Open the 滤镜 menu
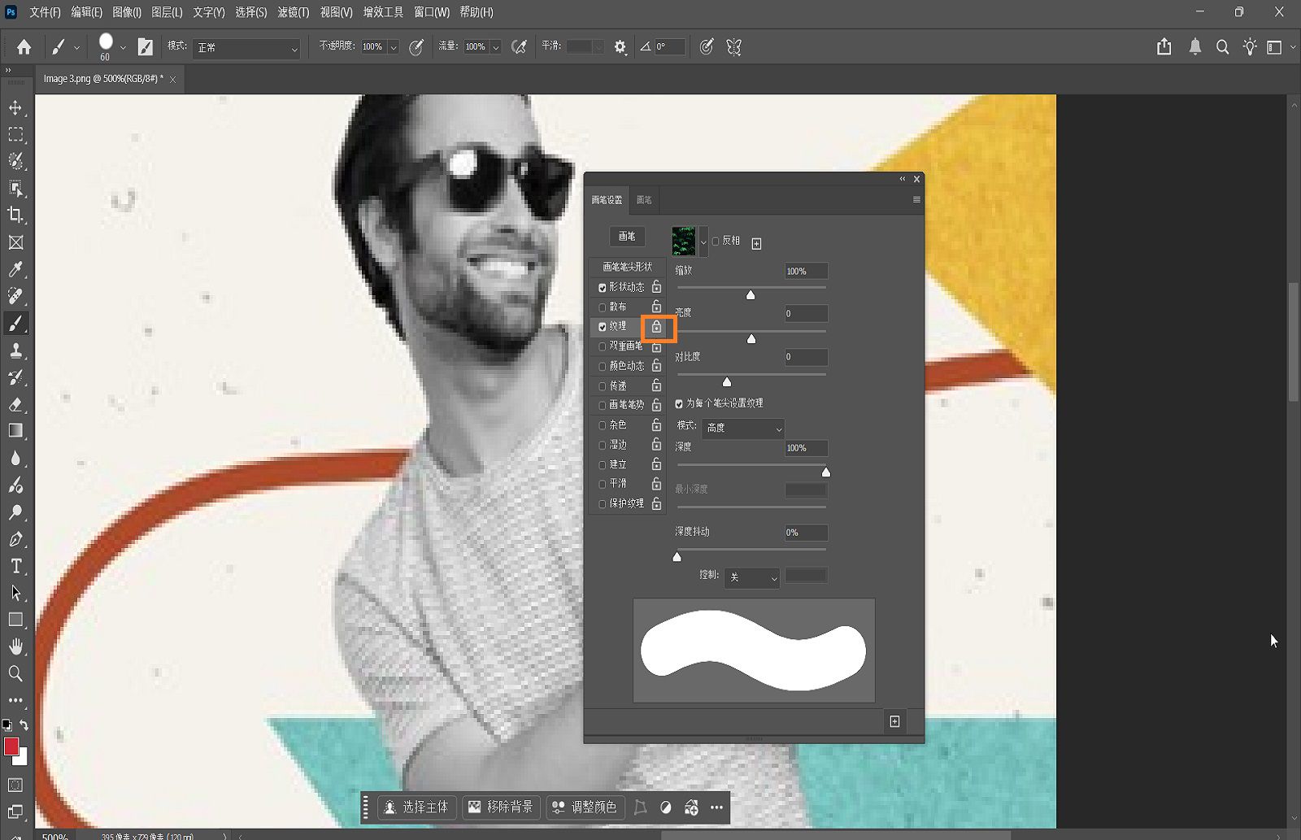The height and width of the screenshot is (840, 1301). 294,12
